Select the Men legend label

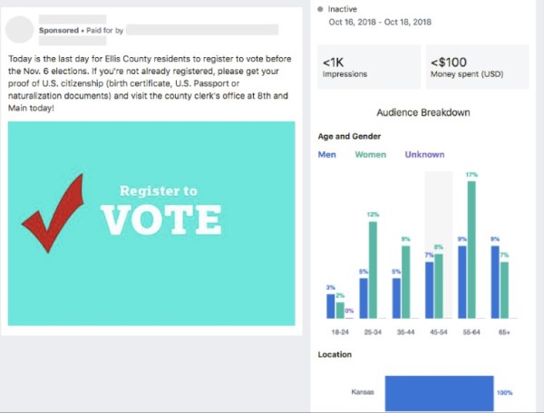(326, 155)
